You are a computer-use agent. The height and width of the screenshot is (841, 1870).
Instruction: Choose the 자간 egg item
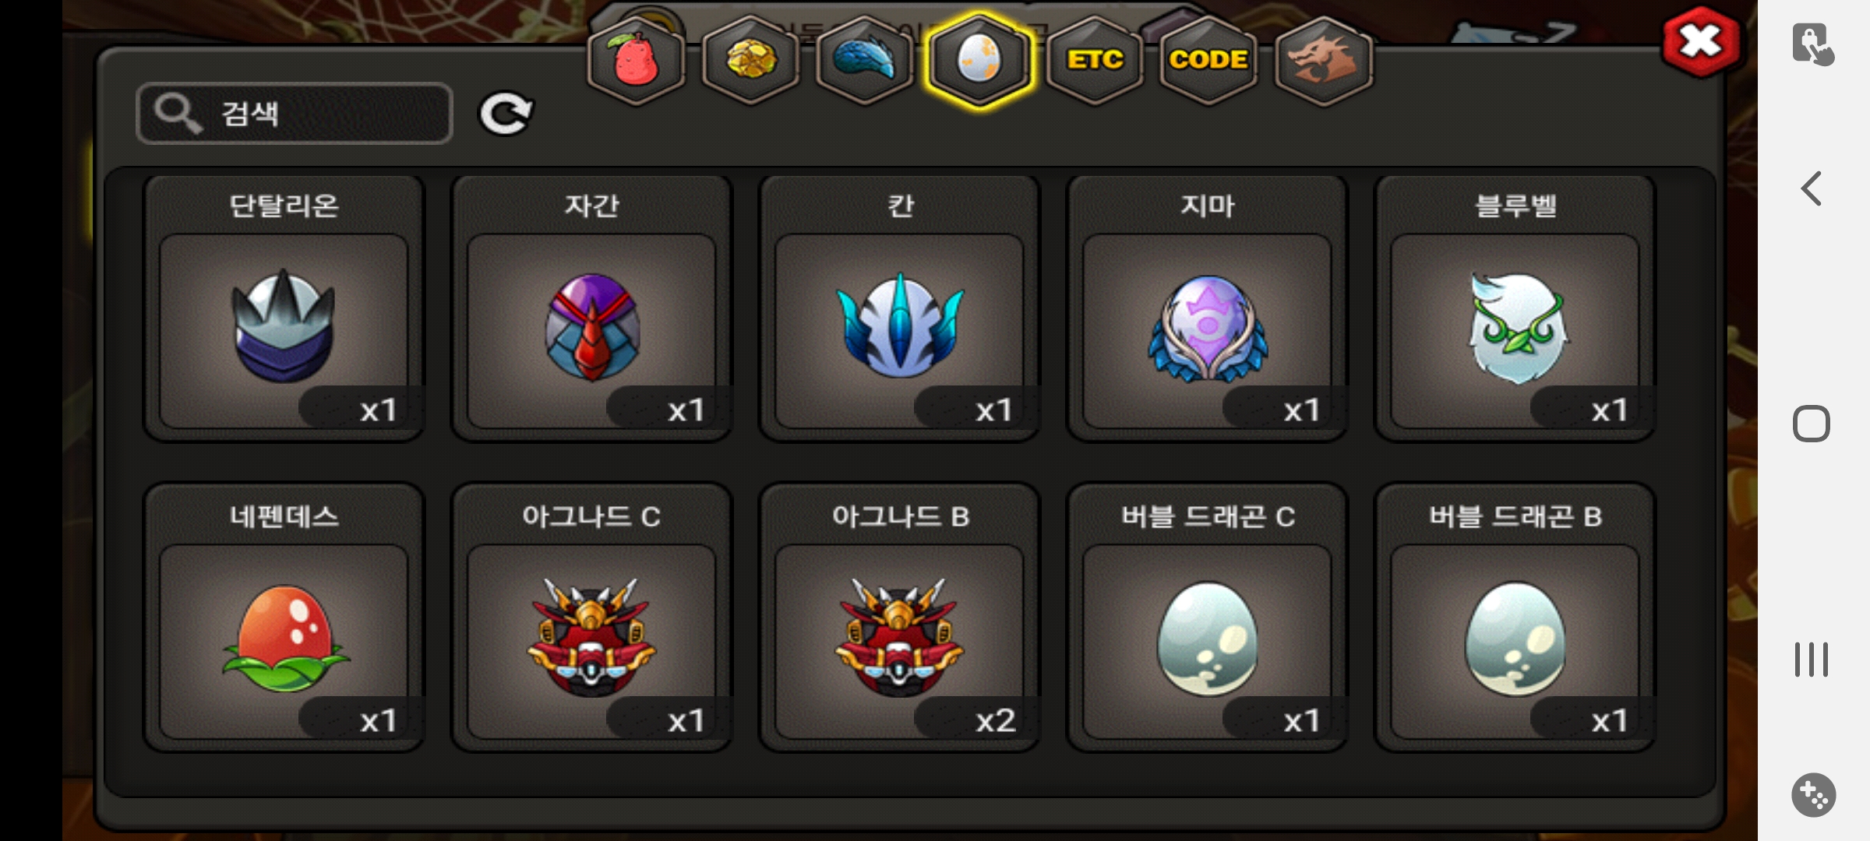pyautogui.click(x=591, y=308)
